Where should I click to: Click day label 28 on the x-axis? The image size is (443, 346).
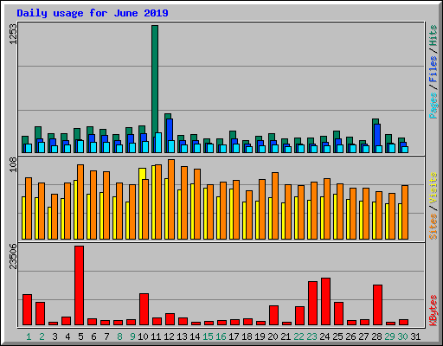pyautogui.click(x=376, y=336)
